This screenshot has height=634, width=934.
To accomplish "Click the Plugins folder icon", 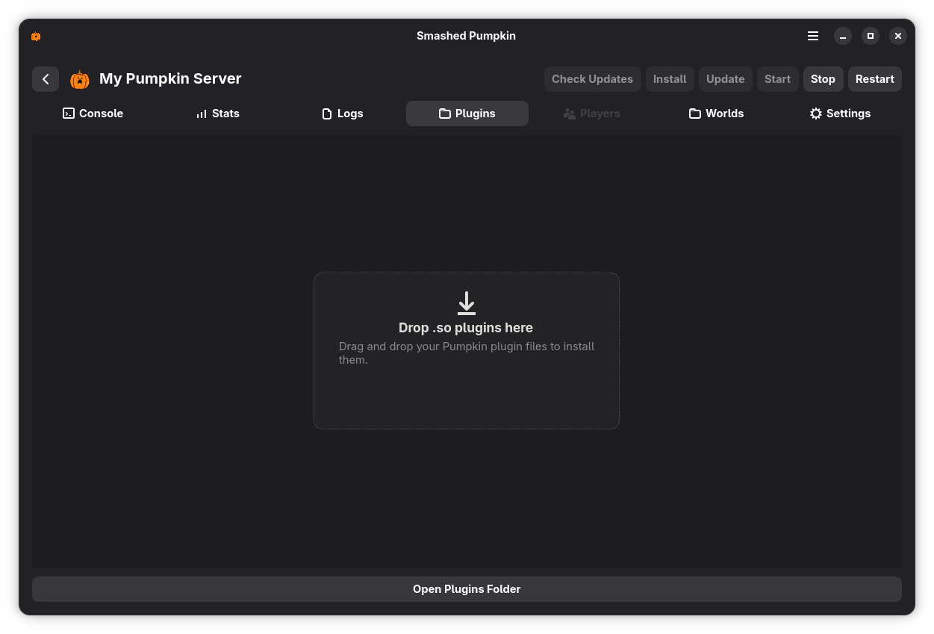I will (443, 113).
